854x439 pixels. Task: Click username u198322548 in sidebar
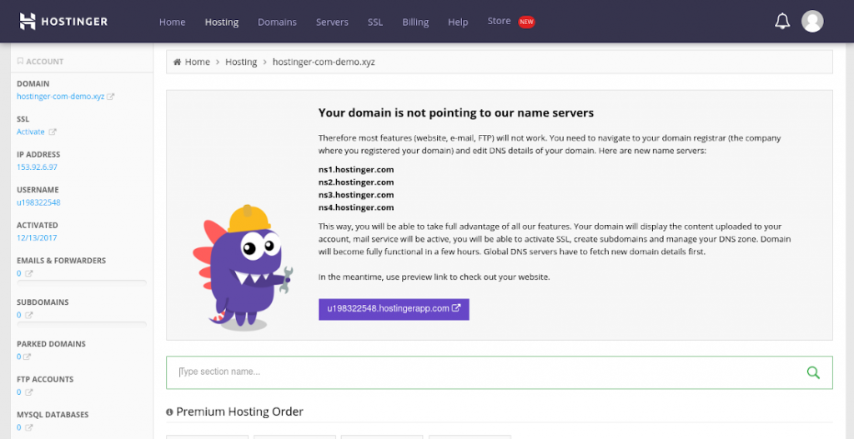[x=38, y=202]
